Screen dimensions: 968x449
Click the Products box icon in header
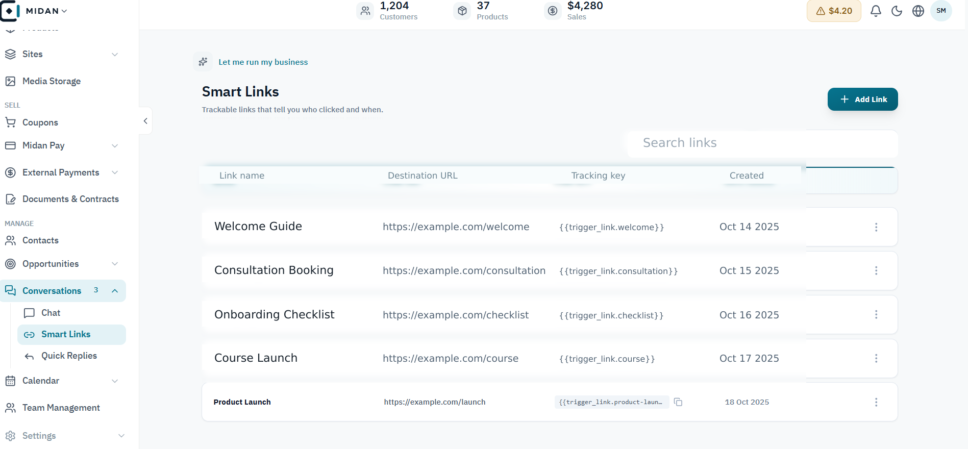[x=462, y=11]
